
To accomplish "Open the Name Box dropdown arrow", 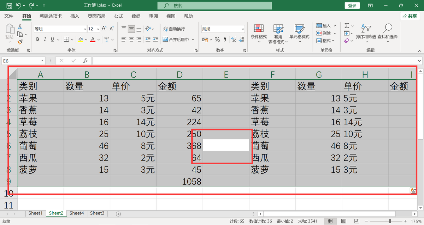I will (42, 61).
